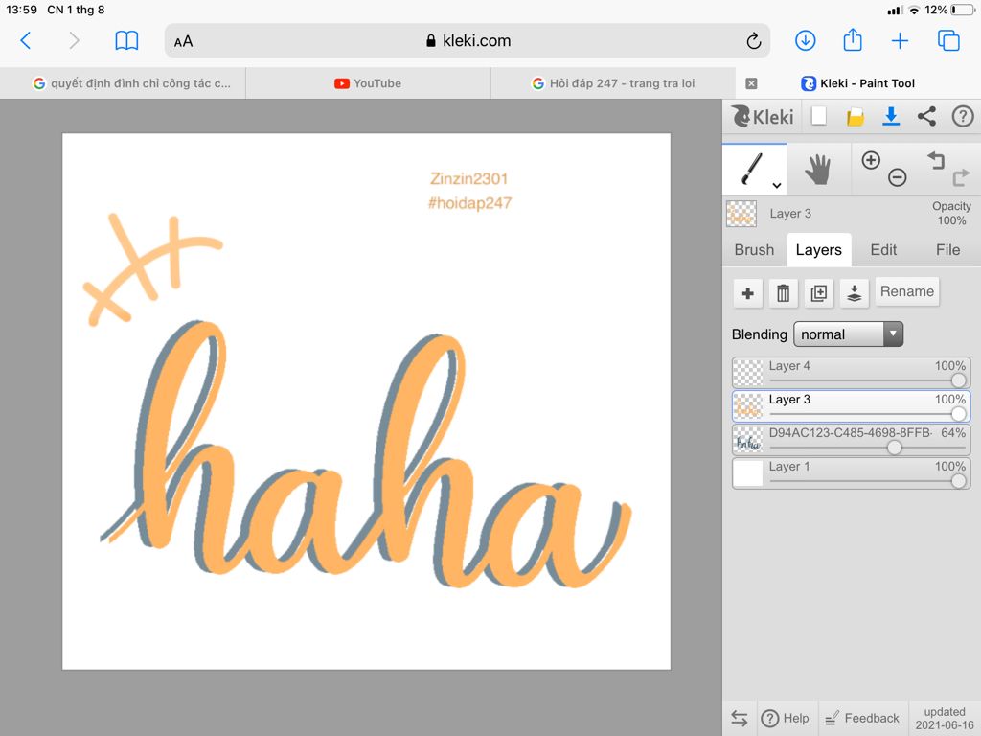
Task: Rename the selected layer
Action: [x=906, y=291]
